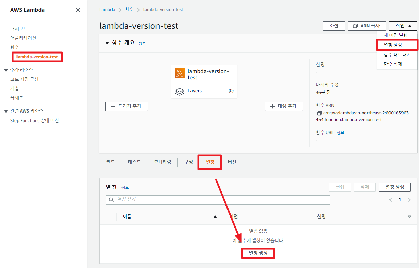This screenshot has height=268, width=419.
Task: Open 함수 in the sidebar
Action: click(x=15, y=47)
